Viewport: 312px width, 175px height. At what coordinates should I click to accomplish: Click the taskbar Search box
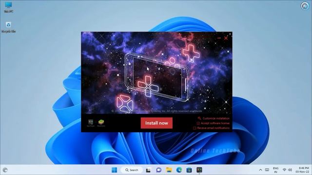click(x=132, y=170)
